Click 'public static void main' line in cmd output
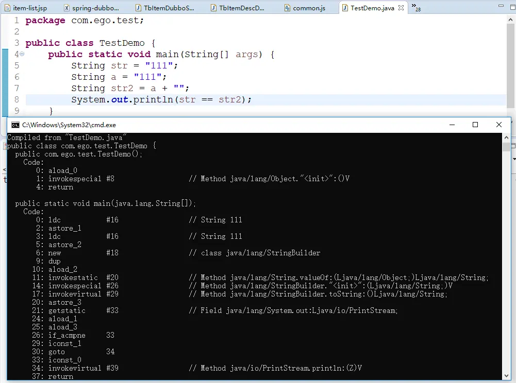This screenshot has height=383, width=516. click(x=105, y=203)
